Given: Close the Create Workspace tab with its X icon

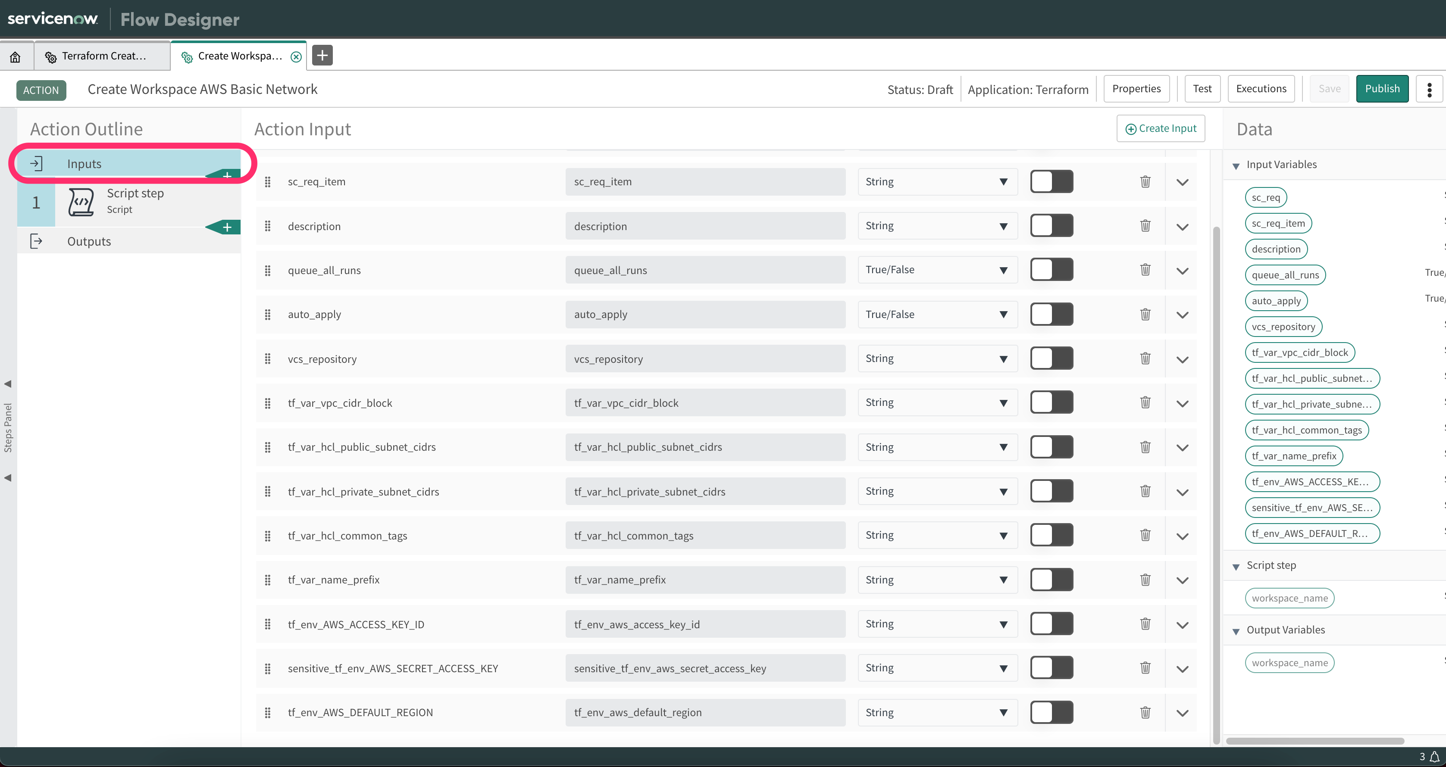Looking at the screenshot, I should pos(296,57).
